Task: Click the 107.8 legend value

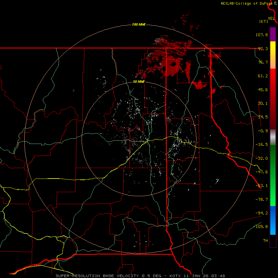Action: (x=262, y=35)
